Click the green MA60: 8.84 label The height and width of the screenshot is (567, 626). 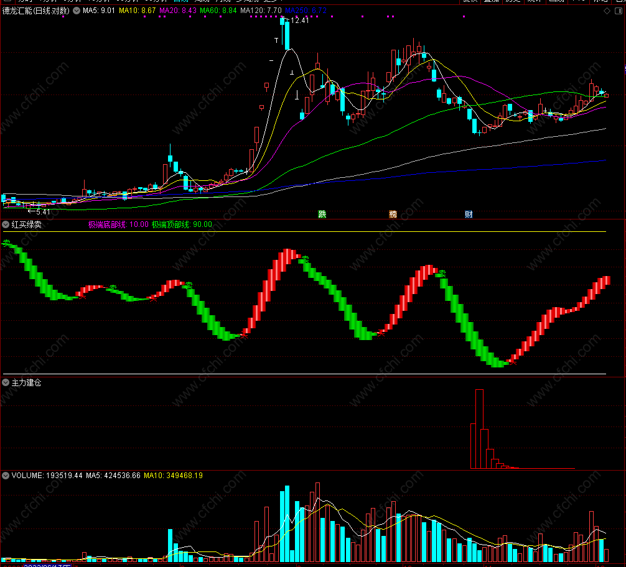point(218,11)
